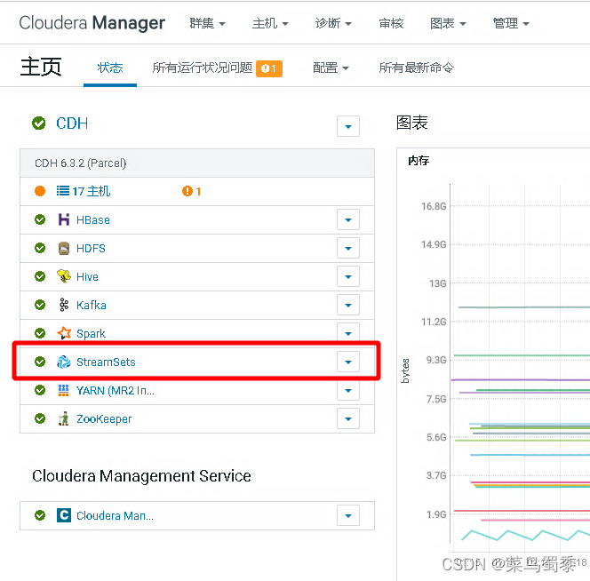Click the green status check for HBase
The image size is (590, 581).
(40, 219)
